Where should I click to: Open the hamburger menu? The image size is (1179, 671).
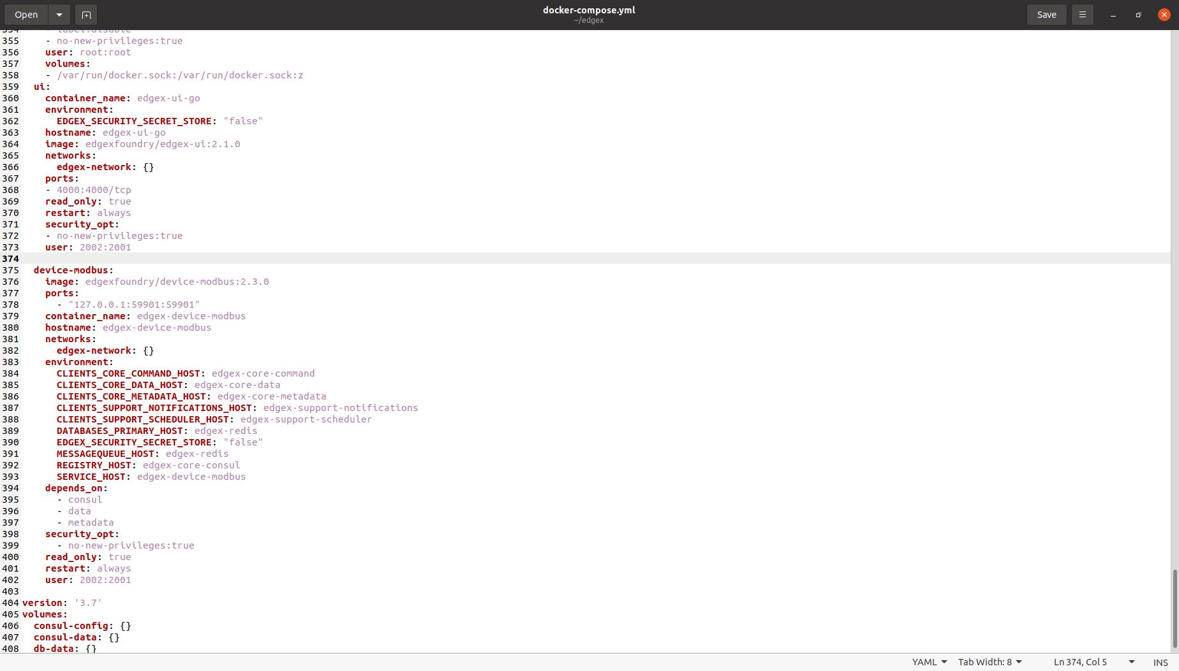tap(1082, 14)
